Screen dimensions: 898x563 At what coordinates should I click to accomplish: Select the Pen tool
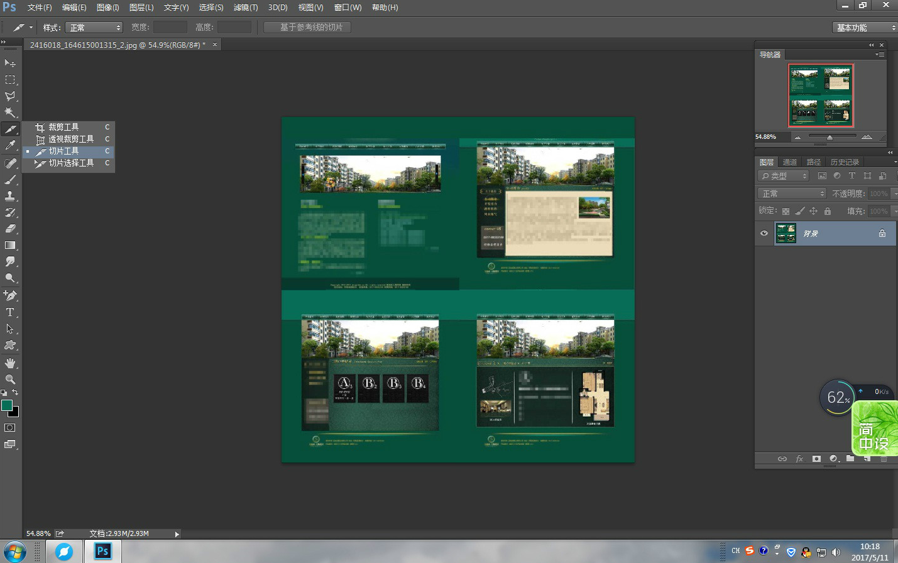click(10, 295)
